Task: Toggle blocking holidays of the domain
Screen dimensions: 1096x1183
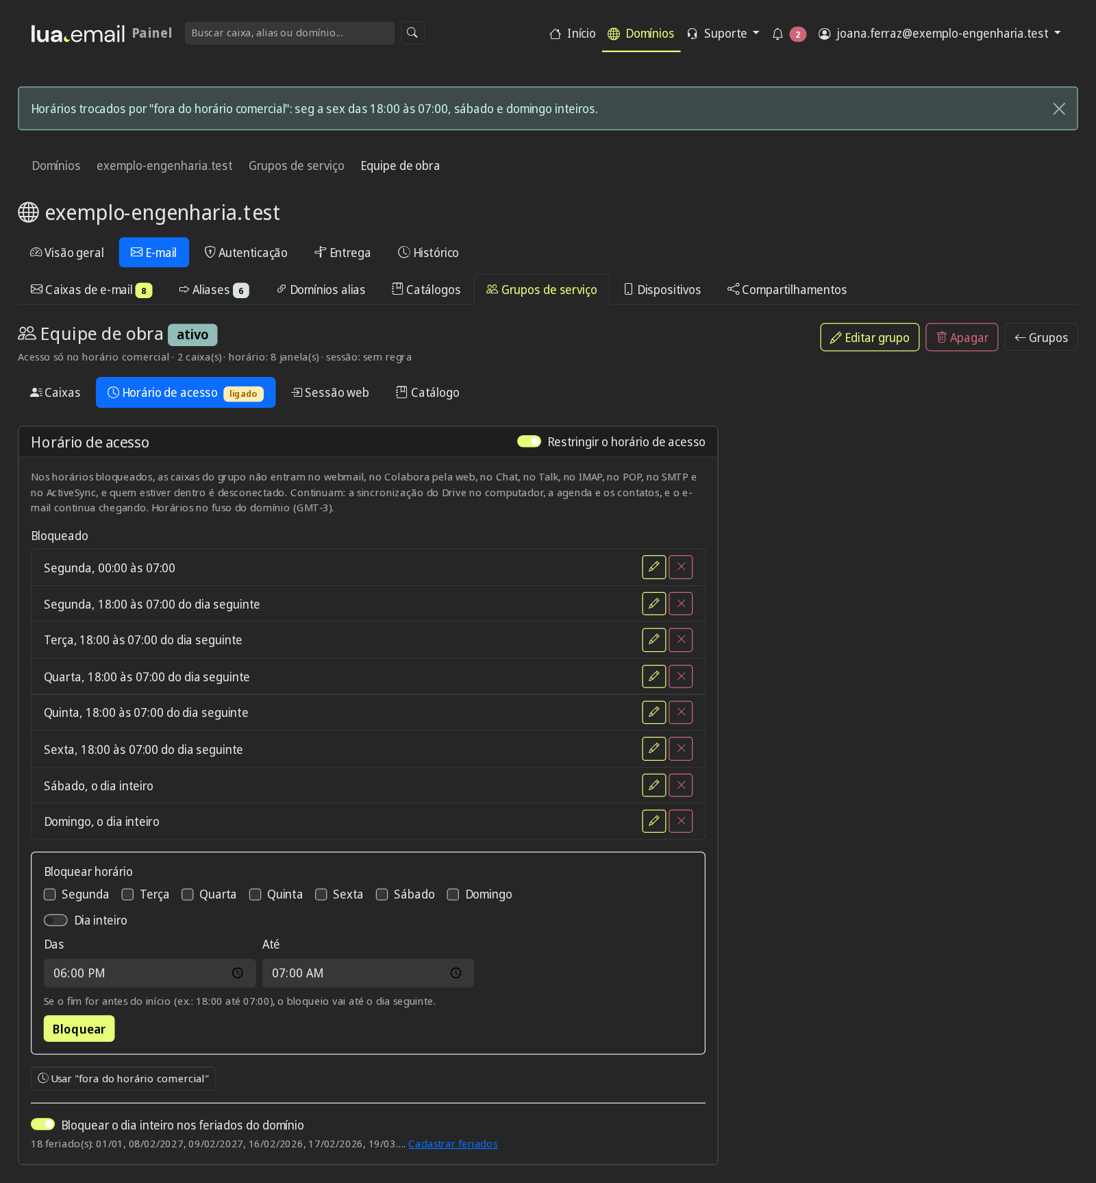Action: pos(42,1125)
